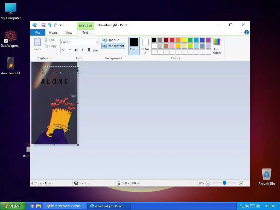Click the 3:53 AM taskbar clock
This screenshot has width=280, height=210.
coord(270,206)
